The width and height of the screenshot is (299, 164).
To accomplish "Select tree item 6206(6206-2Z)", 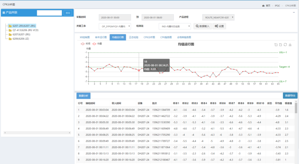I will click(21, 39).
